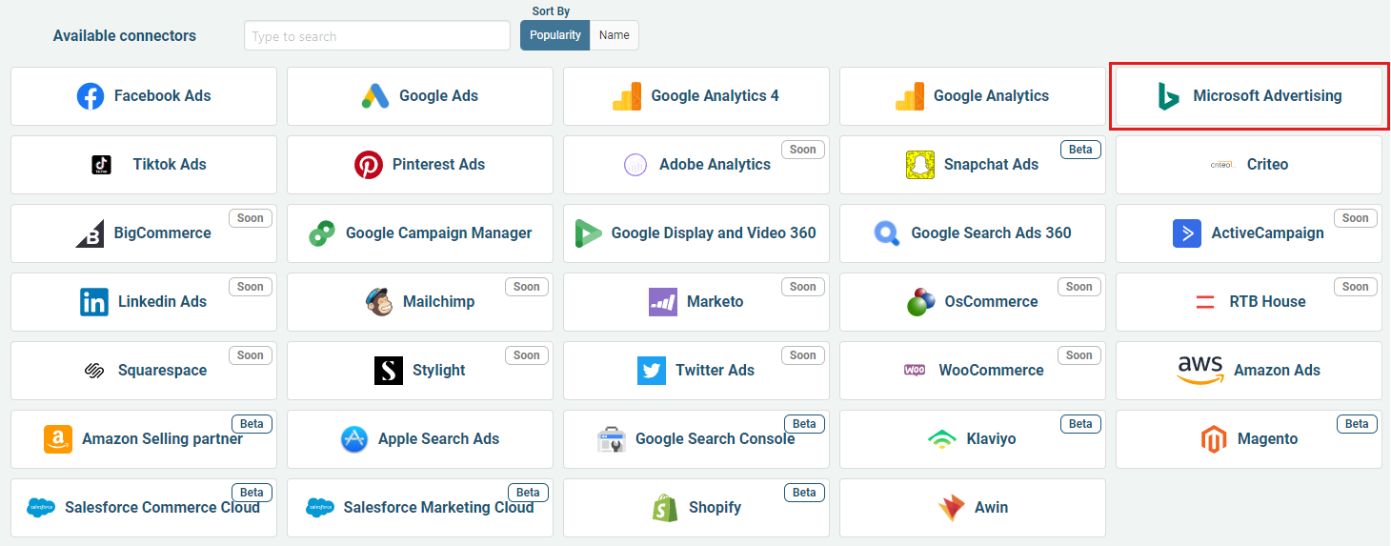Screen dimensions: 1391x546
Task: Select the Google Analytics 4 connector
Action: pyautogui.click(x=696, y=96)
